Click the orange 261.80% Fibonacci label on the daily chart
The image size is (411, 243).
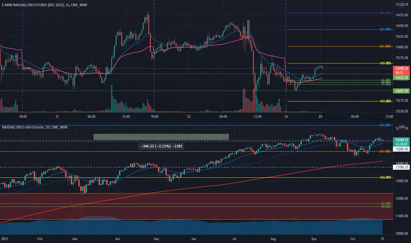tap(385, 151)
